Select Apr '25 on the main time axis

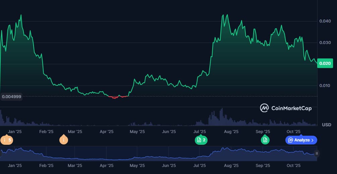coord(107,132)
